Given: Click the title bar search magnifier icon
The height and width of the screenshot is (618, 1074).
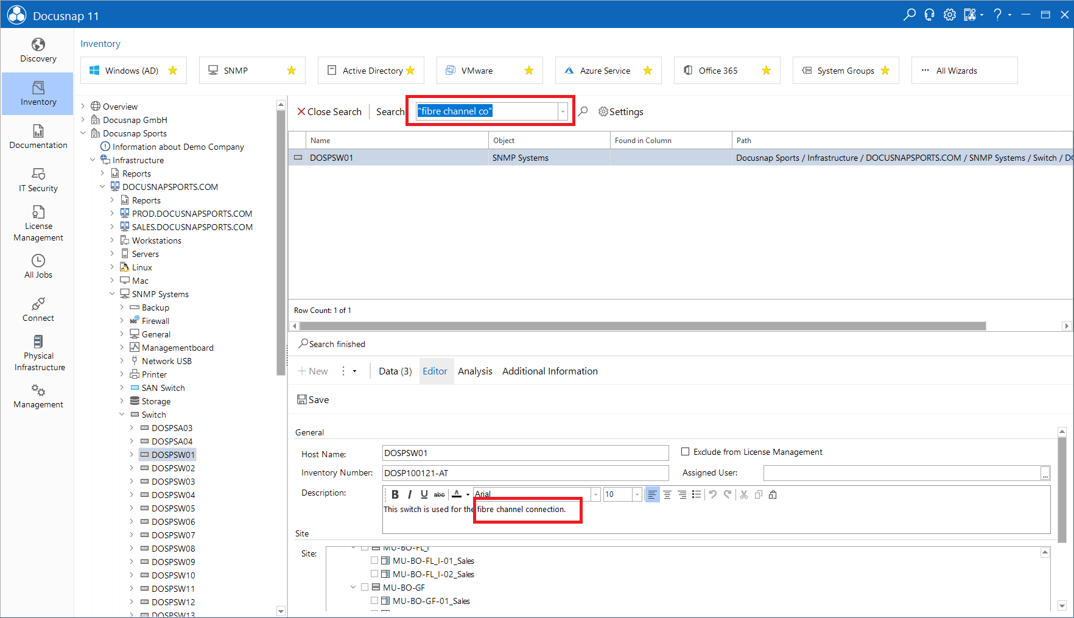Looking at the screenshot, I should [x=910, y=15].
